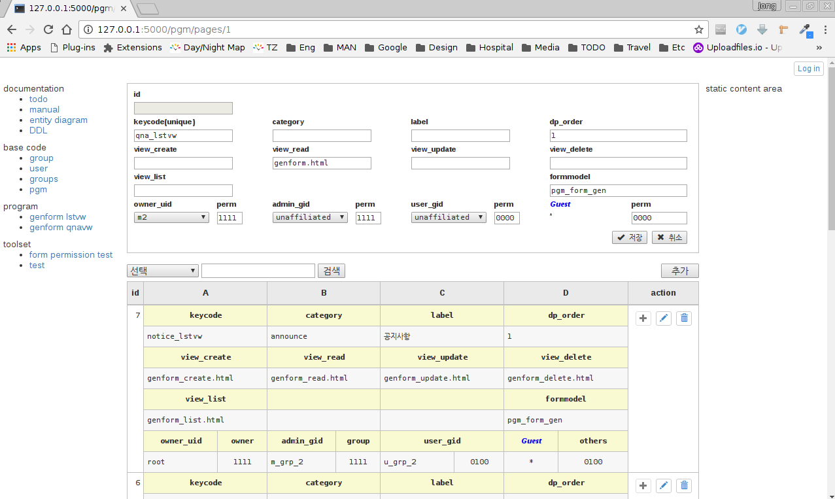Expand the 선택 search filter dropdown
This screenshot has height=499, width=835.
pos(163,271)
